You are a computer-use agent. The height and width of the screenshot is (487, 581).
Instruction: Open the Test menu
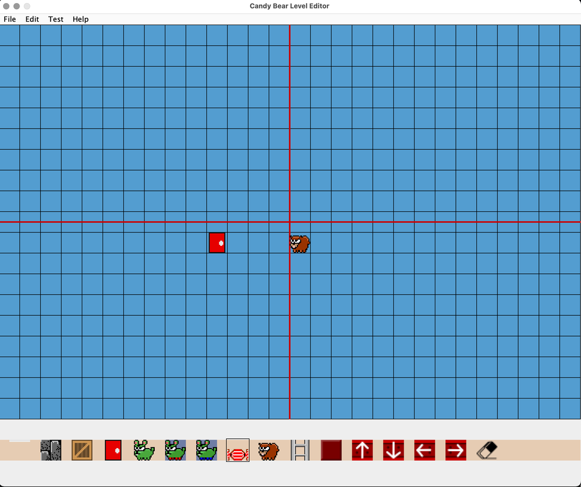click(x=56, y=19)
